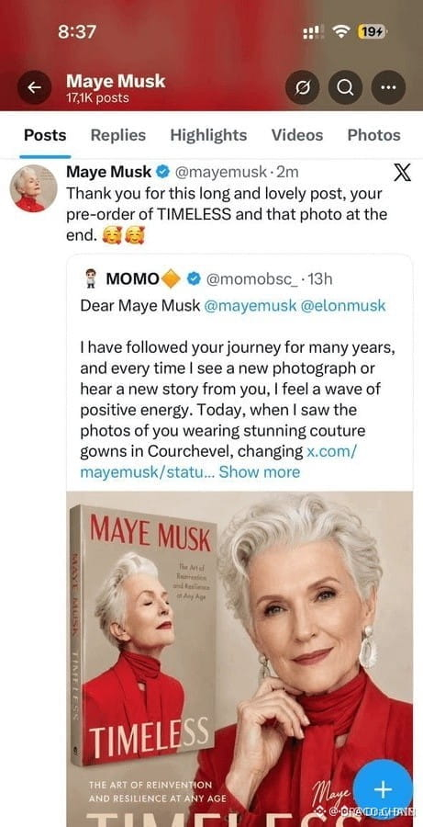Tap MOMO's small avatar in quoted post
Viewport: 423px width, 827px height.
(91, 278)
